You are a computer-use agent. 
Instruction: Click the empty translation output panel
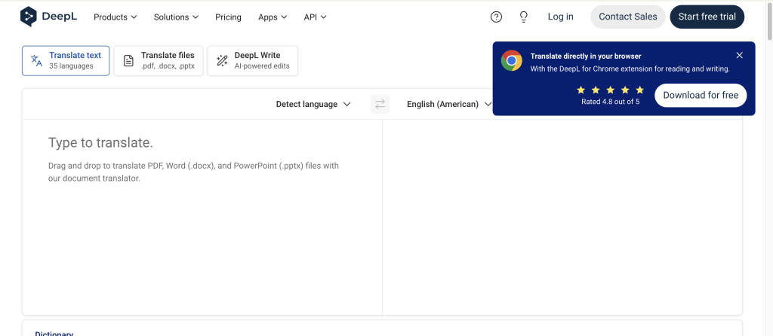point(562,216)
